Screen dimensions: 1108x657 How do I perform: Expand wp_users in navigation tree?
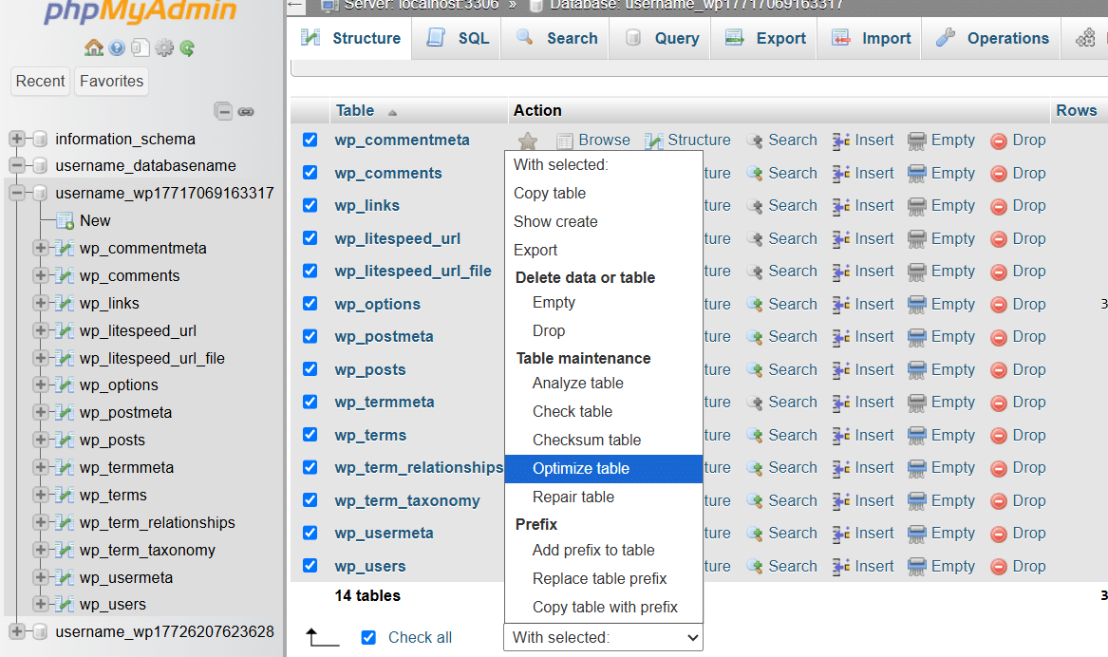[40, 604]
